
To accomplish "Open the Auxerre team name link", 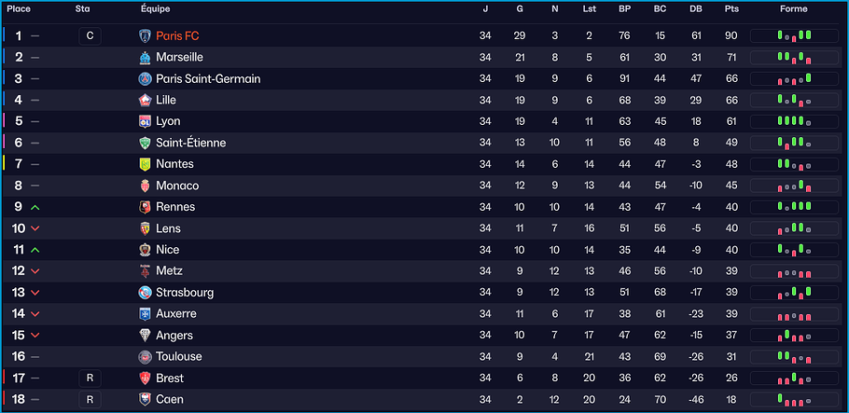I will click(176, 314).
